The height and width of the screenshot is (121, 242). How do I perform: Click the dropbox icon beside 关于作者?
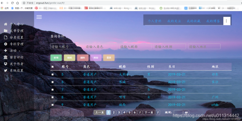[6, 64]
